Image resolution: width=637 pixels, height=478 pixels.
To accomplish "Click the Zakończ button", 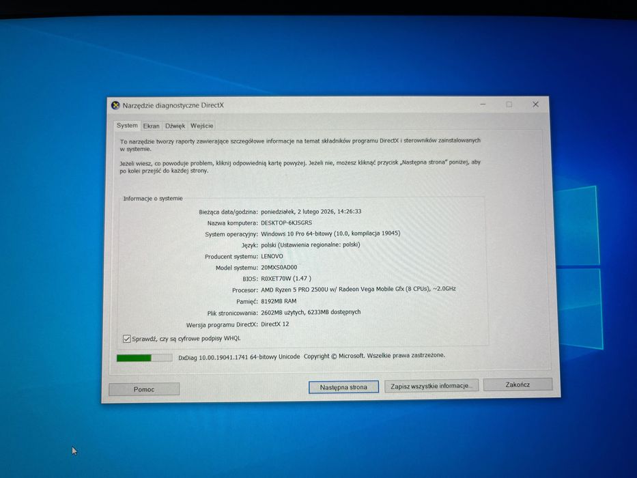I will point(518,384).
